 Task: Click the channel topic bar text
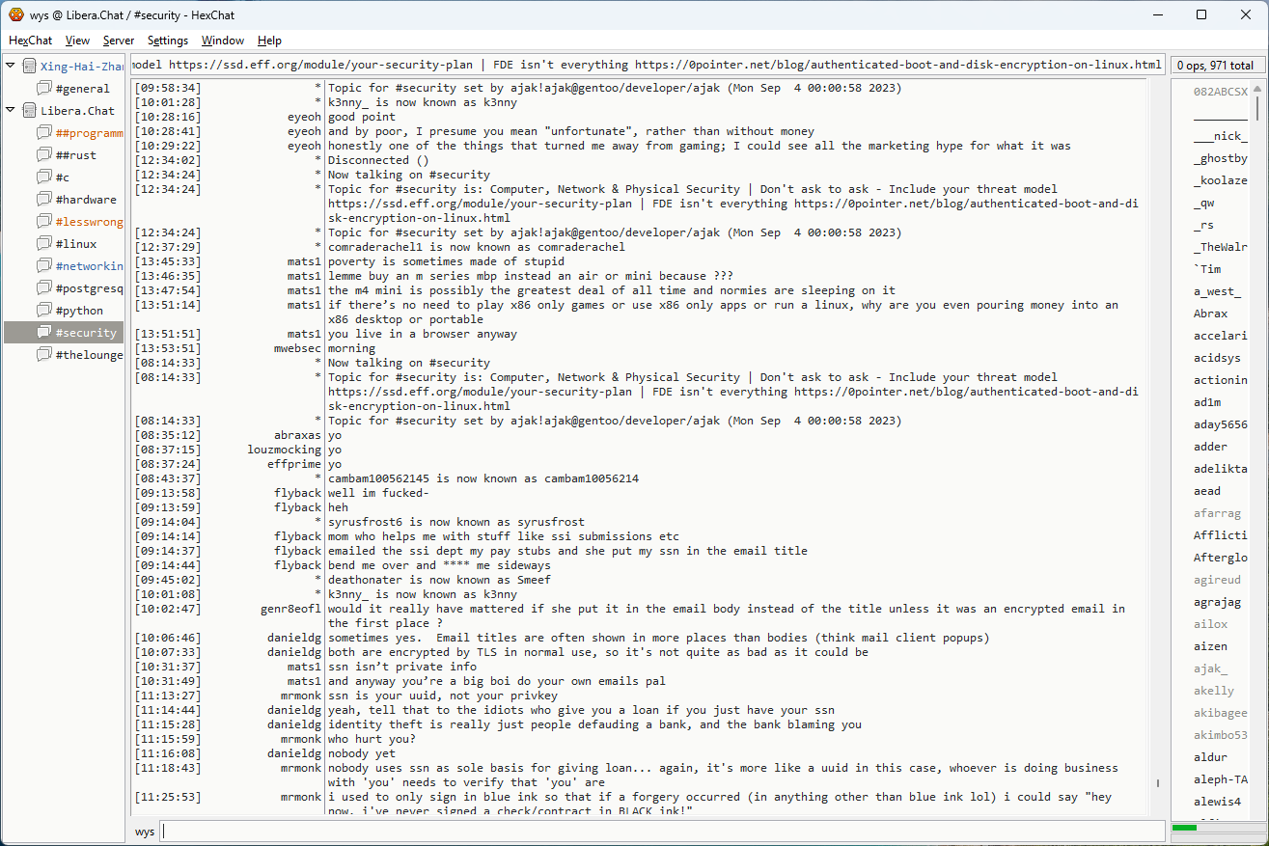(648, 66)
